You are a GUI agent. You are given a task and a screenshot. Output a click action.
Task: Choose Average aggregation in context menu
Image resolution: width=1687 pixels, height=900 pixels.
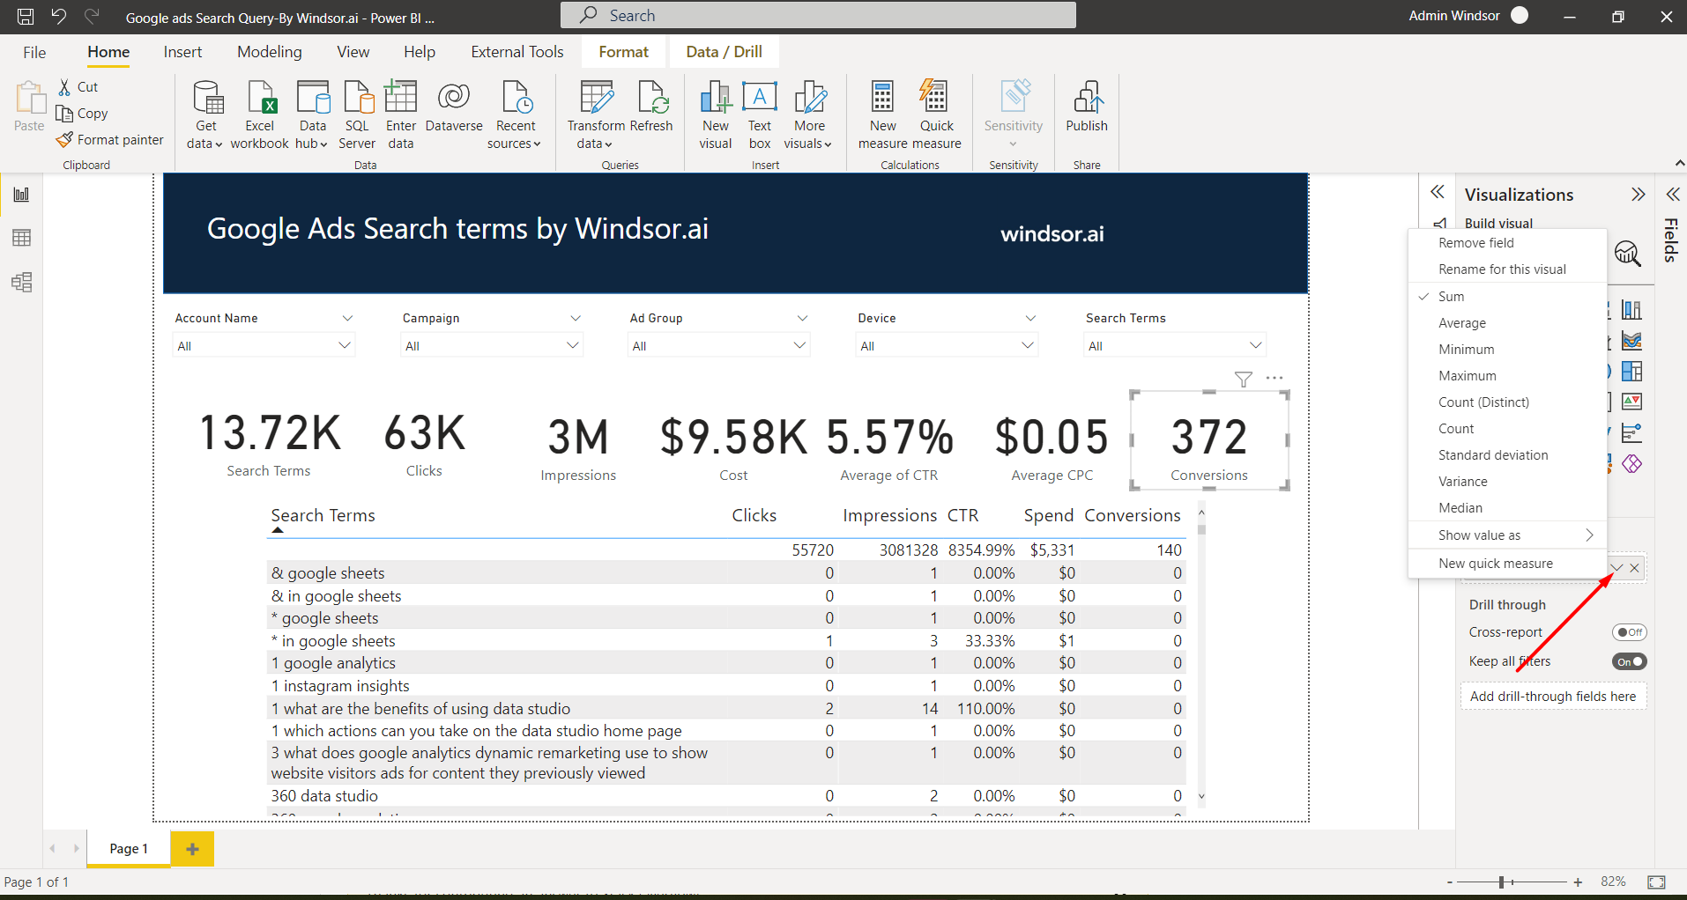coord(1508,323)
